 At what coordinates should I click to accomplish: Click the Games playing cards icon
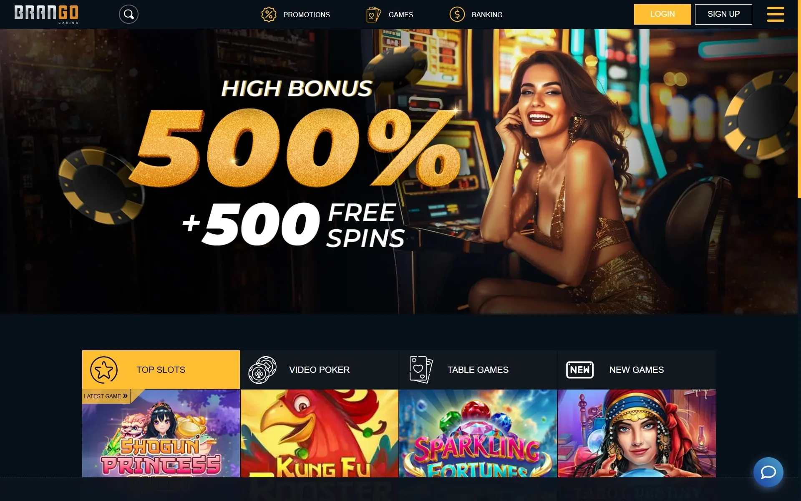click(373, 14)
